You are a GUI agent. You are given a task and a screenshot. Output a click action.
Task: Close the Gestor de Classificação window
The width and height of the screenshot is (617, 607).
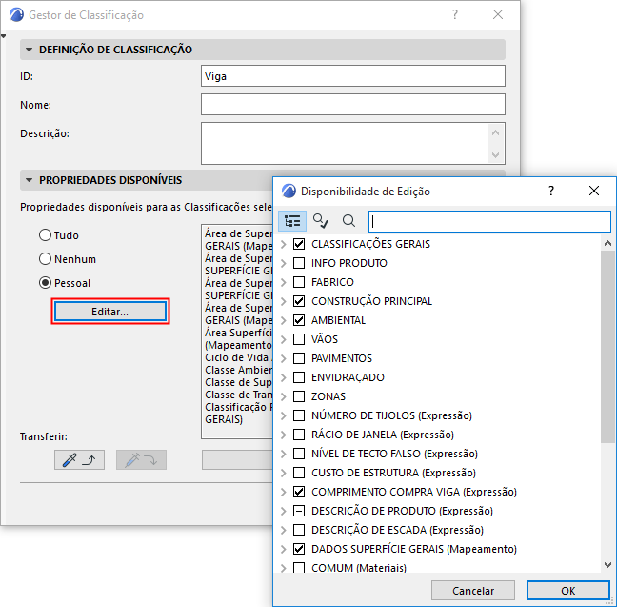(498, 14)
